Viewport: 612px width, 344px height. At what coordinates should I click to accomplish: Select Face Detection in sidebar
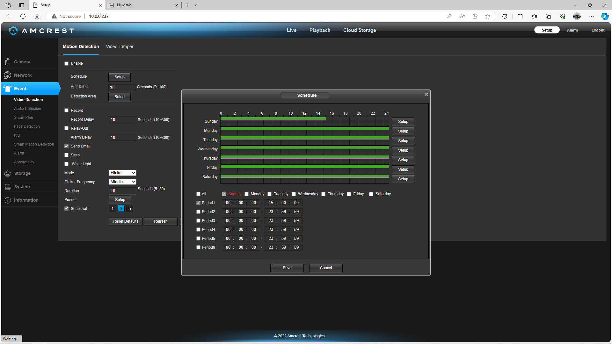coord(27,126)
